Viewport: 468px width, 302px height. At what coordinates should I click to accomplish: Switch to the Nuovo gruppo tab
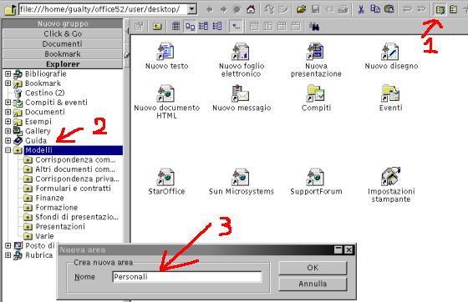pyautogui.click(x=63, y=23)
